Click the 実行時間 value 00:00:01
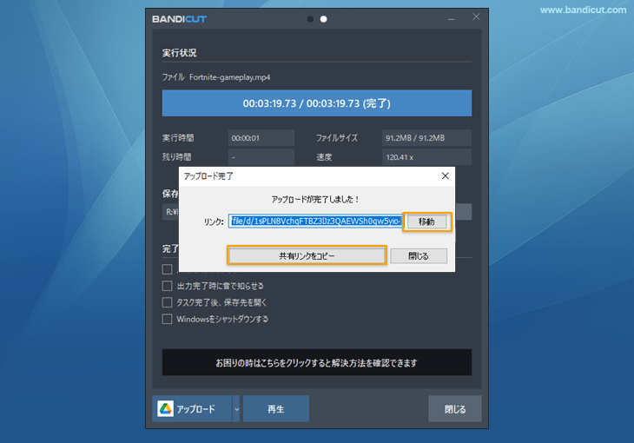Image resolution: width=634 pixels, height=443 pixels. pos(261,138)
